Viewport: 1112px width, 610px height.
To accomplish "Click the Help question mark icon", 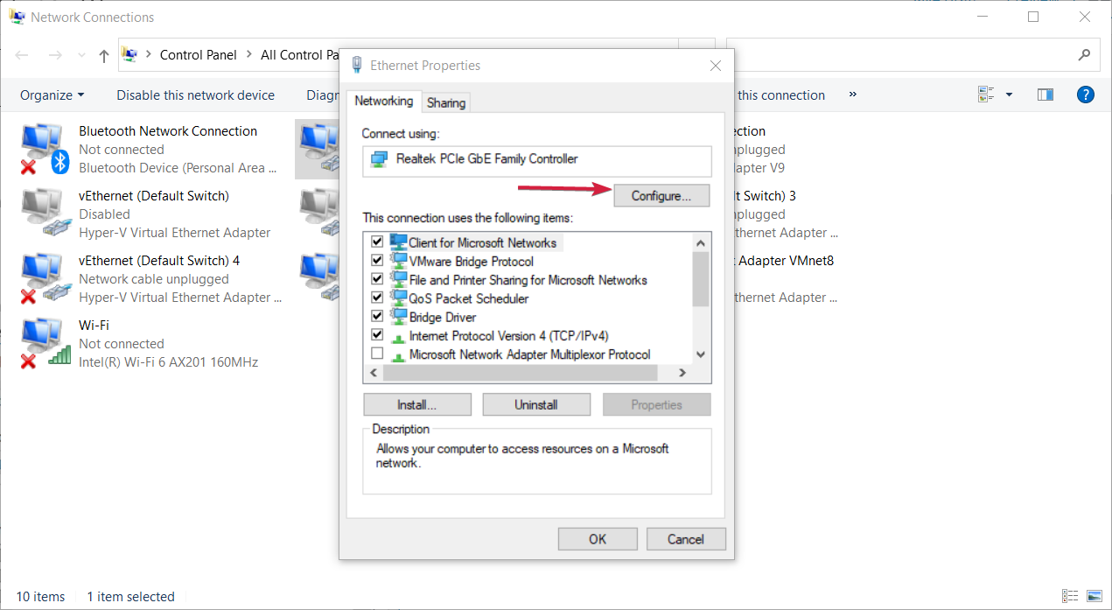I will point(1085,95).
